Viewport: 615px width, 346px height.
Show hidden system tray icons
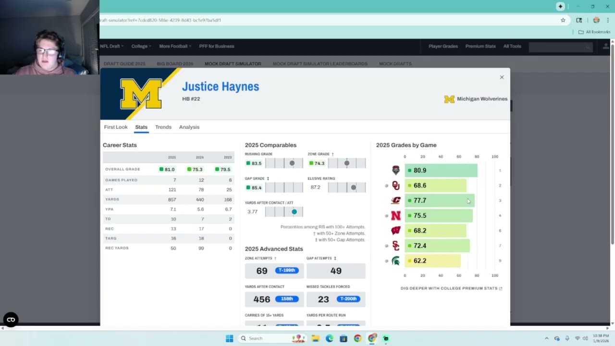tap(546, 338)
